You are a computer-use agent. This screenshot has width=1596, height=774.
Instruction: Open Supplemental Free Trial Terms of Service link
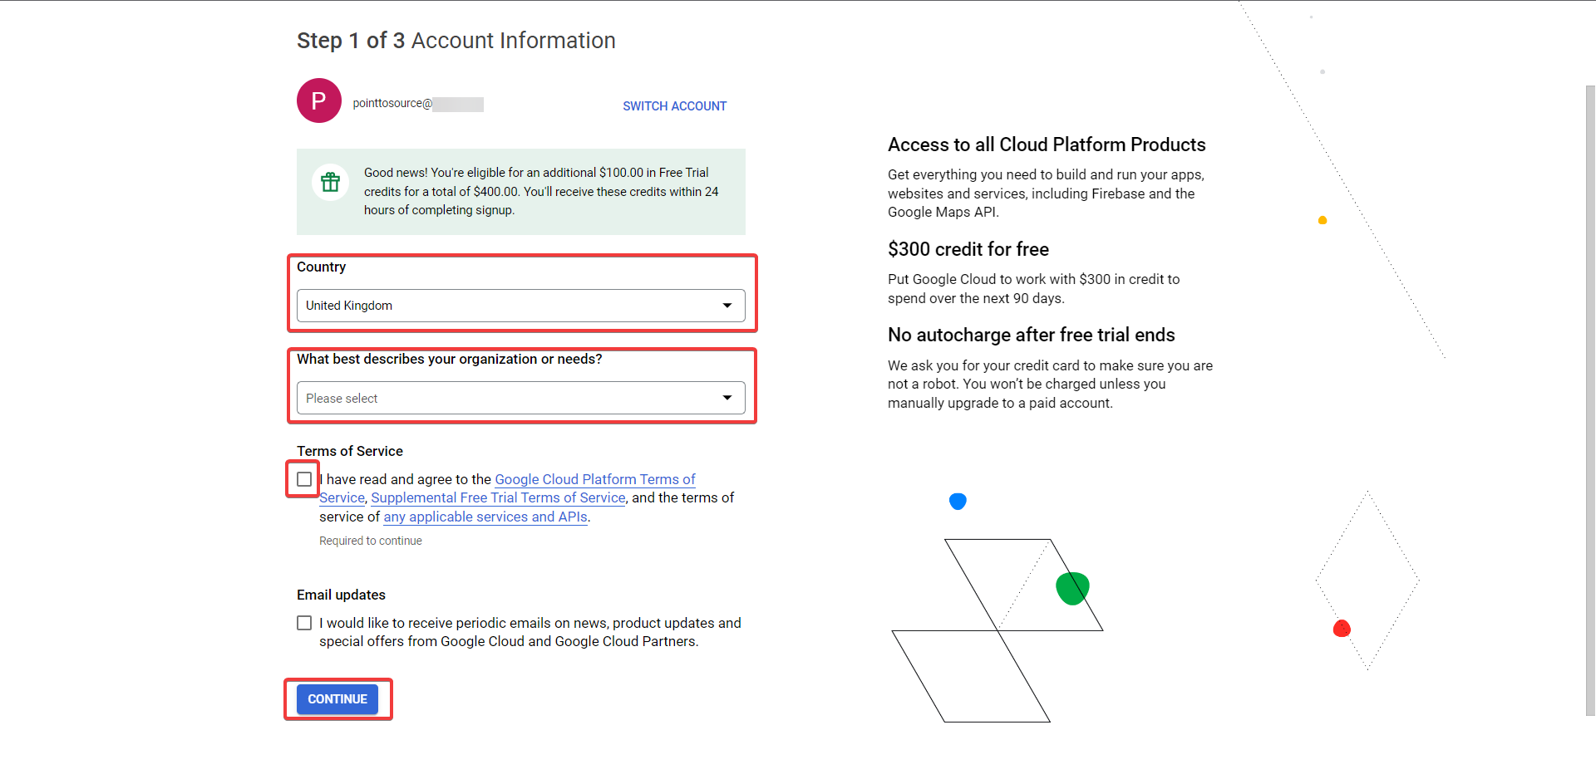[498, 497]
